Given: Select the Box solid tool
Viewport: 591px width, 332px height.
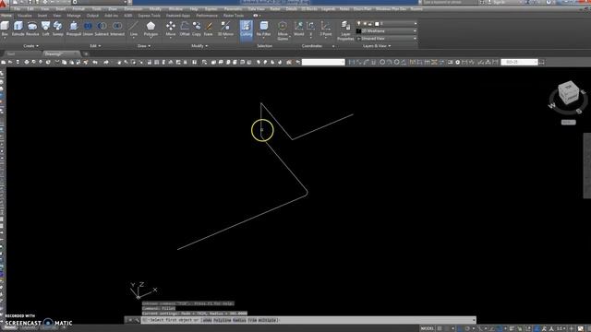Looking at the screenshot, I should pos(5,29).
